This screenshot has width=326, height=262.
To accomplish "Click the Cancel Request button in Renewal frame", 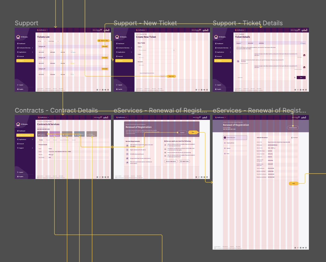I will click(x=293, y=128).
